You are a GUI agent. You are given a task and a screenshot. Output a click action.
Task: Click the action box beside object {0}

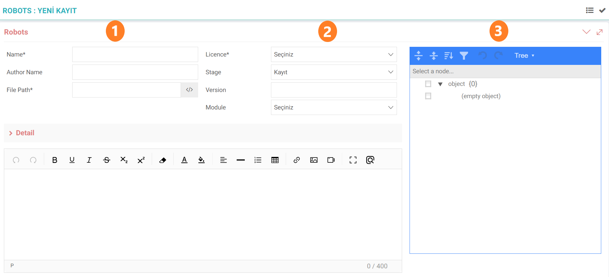[x=428, y=84]
